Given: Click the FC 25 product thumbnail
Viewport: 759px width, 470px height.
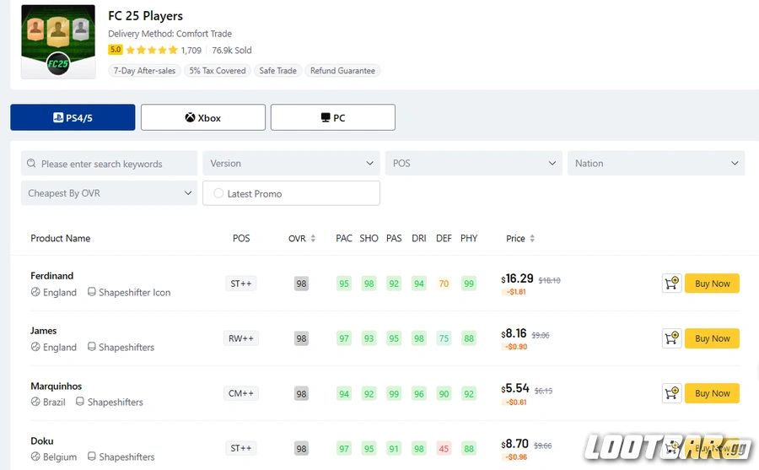Looking at the screenshot, I should tap(57, 41).
